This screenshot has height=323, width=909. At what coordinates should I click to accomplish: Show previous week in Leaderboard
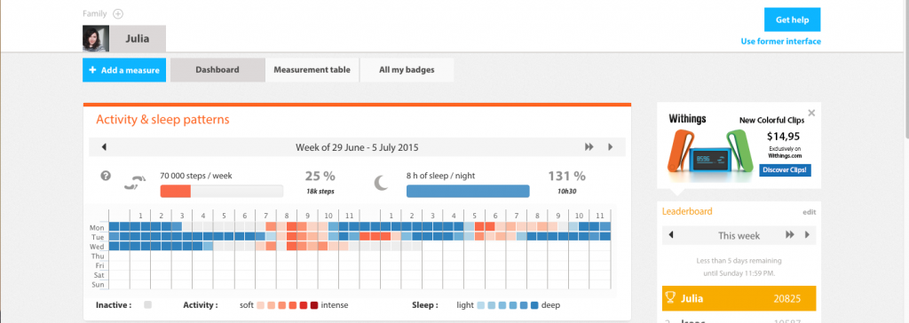point(671,235)
